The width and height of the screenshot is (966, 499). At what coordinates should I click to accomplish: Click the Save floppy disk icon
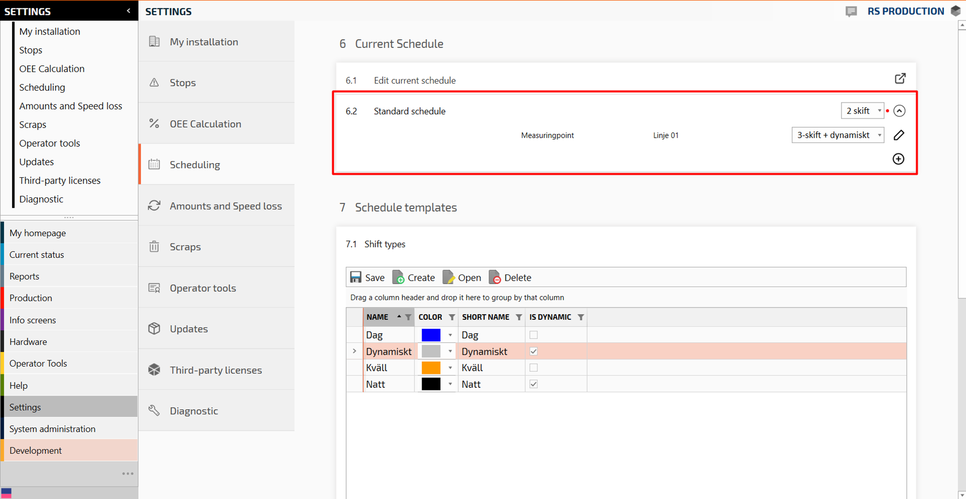pyautogui.click(x=356, y=277)
